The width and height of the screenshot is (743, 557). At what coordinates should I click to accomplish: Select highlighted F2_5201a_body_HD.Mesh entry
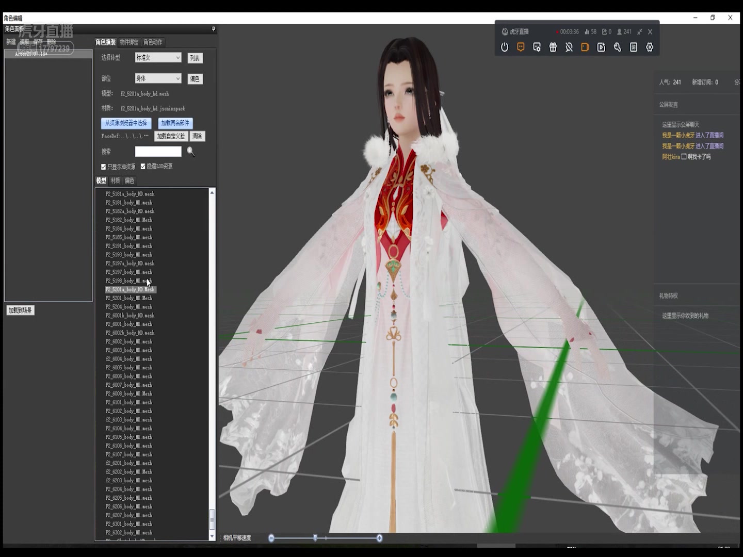point(130,289)
